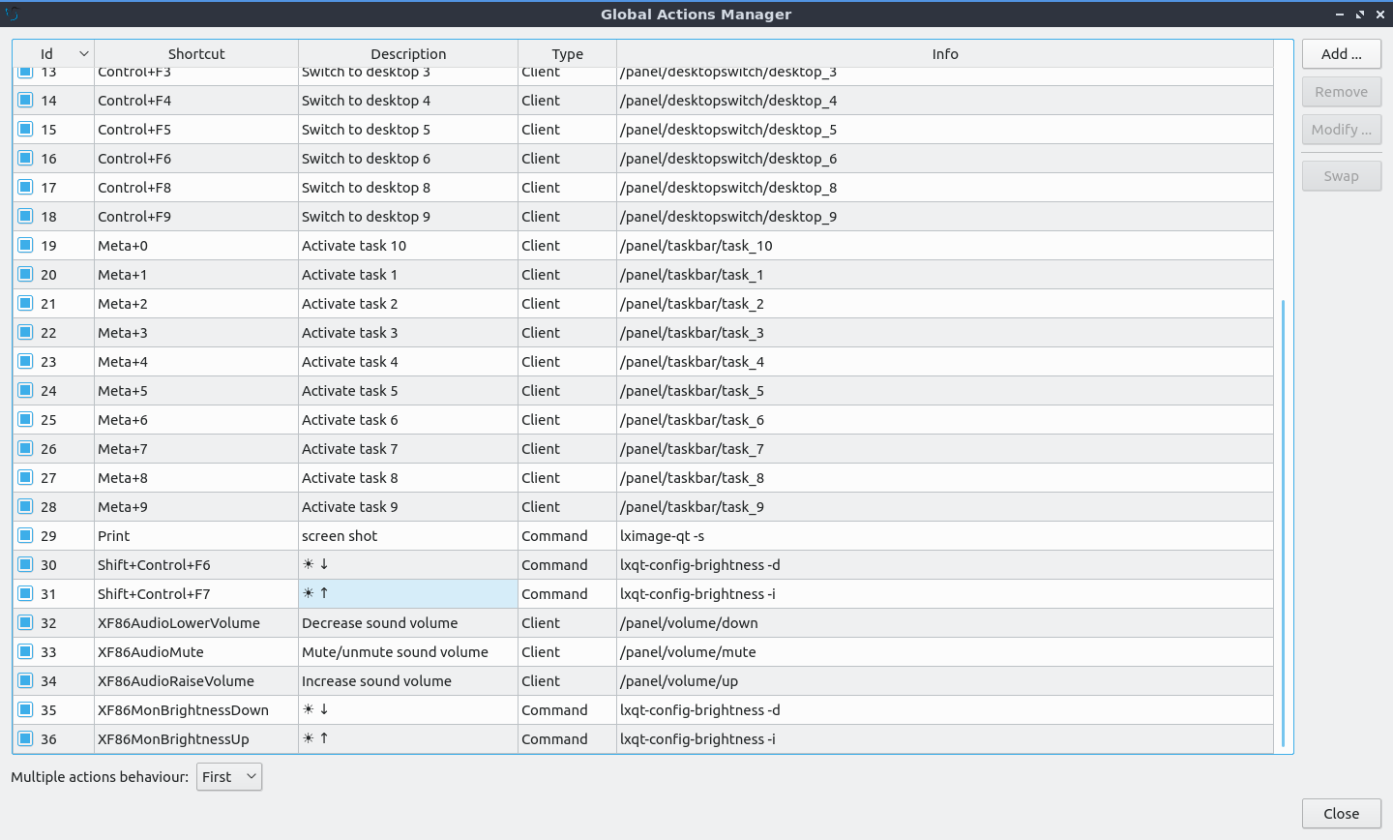Click the brightness-down symbol for XF86MonBrightnessDown
The width and height of the screenshot is (1393, 840).
point(315,709)
